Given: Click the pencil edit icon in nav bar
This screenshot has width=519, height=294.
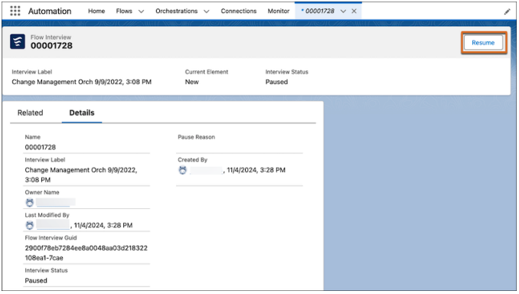Looking at the screenshot, I should (x=507, y=12).
